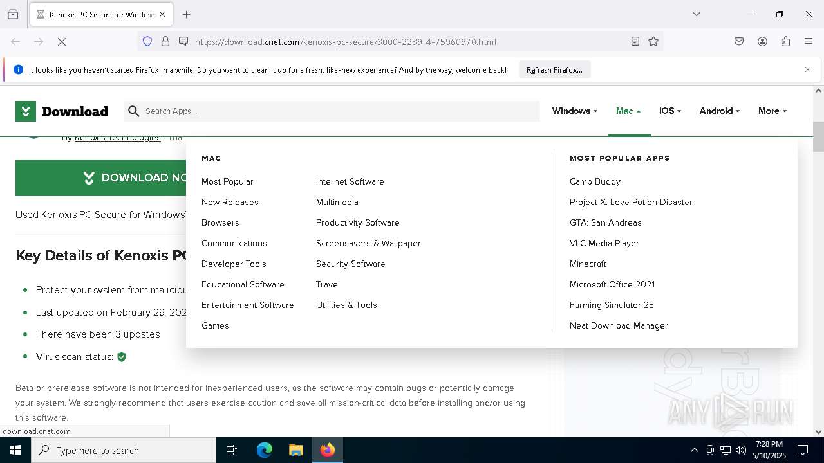Screen dimensions: 824x463
Task: Open the GTA: San Andreas link
Action: (x=605, y=222)
